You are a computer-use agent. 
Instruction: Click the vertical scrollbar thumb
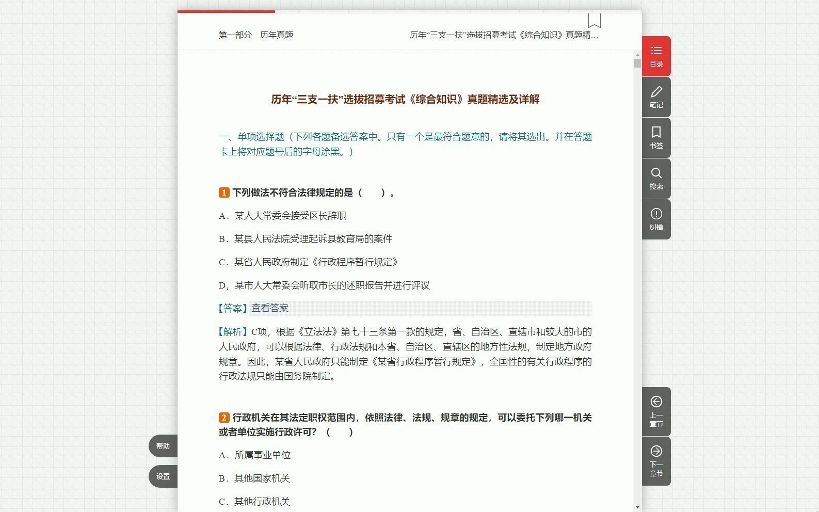pos(637,63)
